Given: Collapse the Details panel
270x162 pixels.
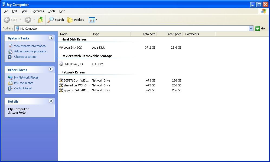Looking at the screenshot, I should [51, 101].
